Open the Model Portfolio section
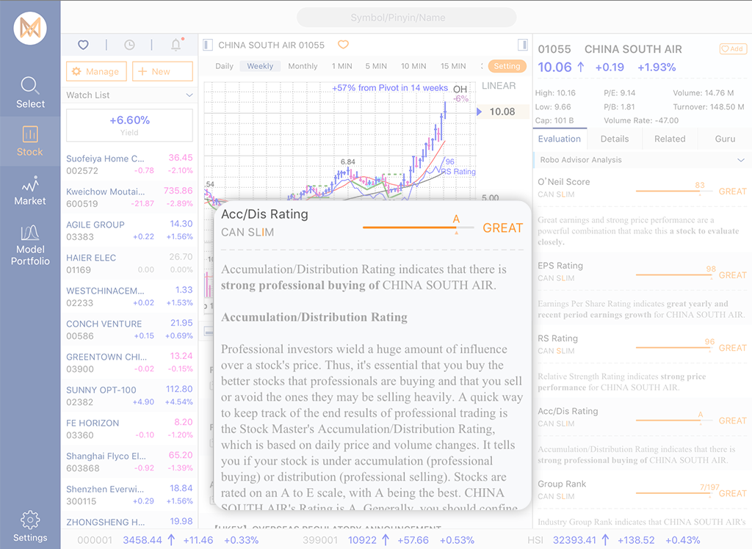The width and height of the screenshot is (752, 549). [x=30, y=244]
